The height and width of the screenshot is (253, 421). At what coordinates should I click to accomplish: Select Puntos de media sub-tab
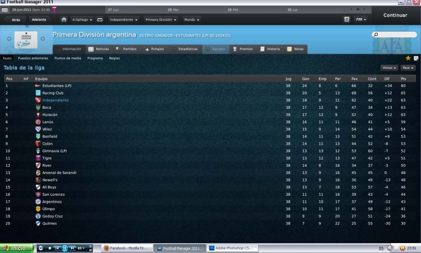tap(67, 59)
